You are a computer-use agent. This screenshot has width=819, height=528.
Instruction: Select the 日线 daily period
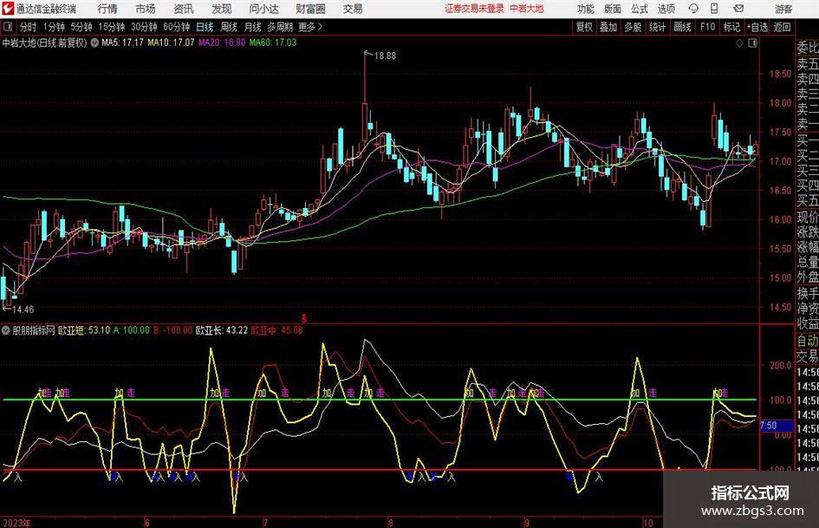point(205,27)
